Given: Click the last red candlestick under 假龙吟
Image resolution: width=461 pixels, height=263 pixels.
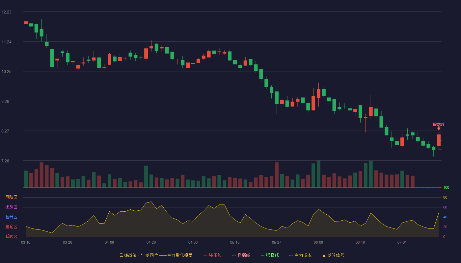Looking at the screenshot, I should coord(439,140).
